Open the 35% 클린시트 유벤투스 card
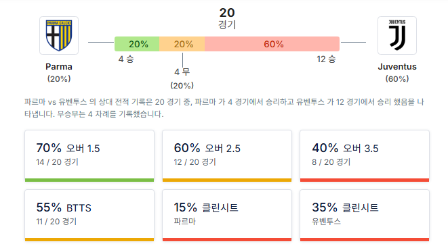The image size is (448, 248). tap(365, 216)
